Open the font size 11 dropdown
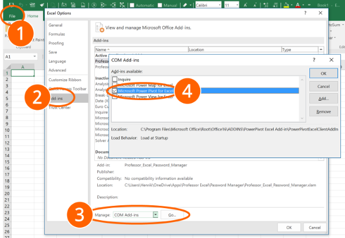 (237, 5)
